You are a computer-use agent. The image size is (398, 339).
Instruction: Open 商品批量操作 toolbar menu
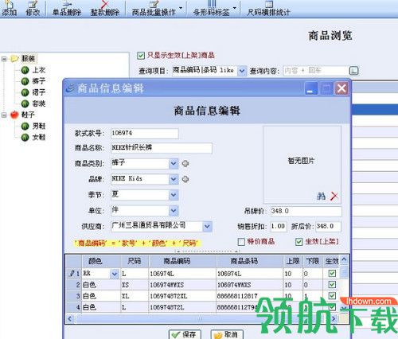157,8
